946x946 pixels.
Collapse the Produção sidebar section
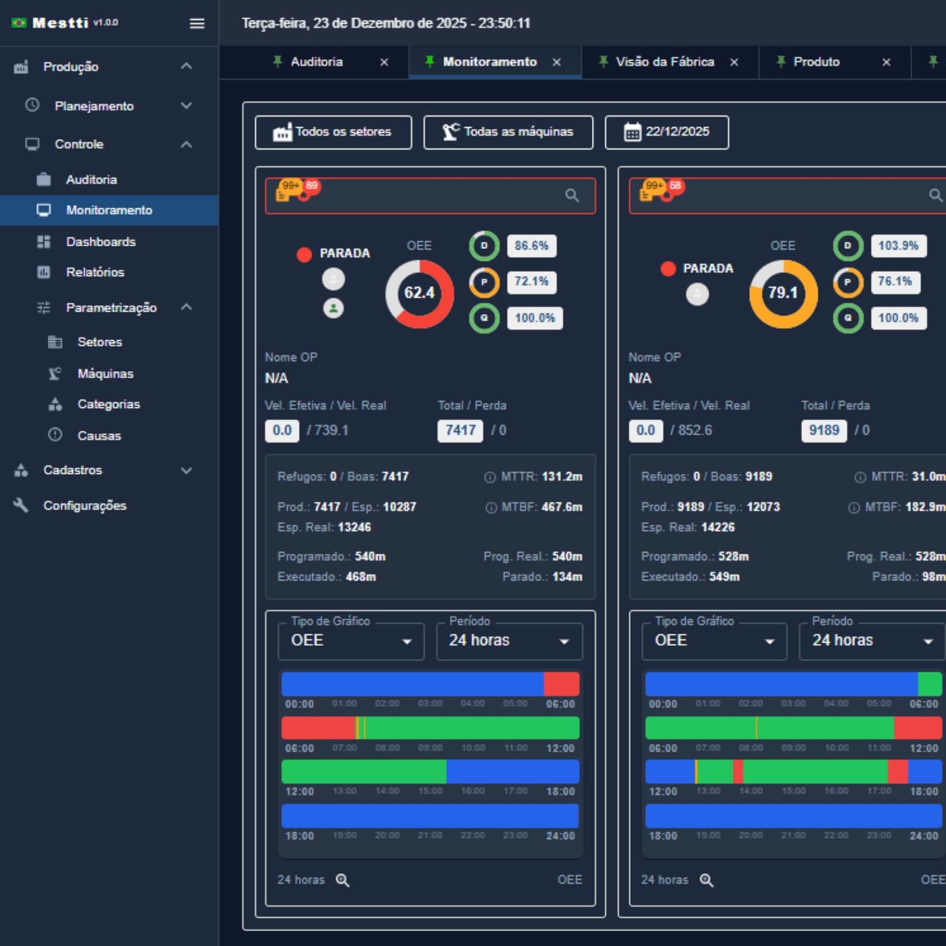pyautogui.click(x=186, y=67)
